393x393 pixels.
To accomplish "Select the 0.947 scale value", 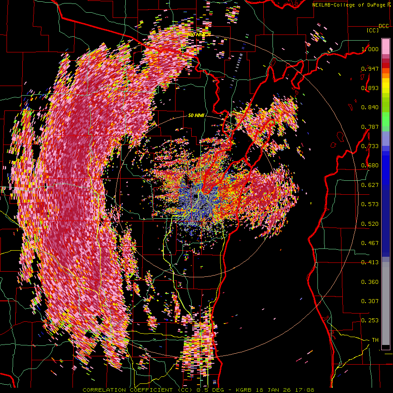I will tap(370, 69).
